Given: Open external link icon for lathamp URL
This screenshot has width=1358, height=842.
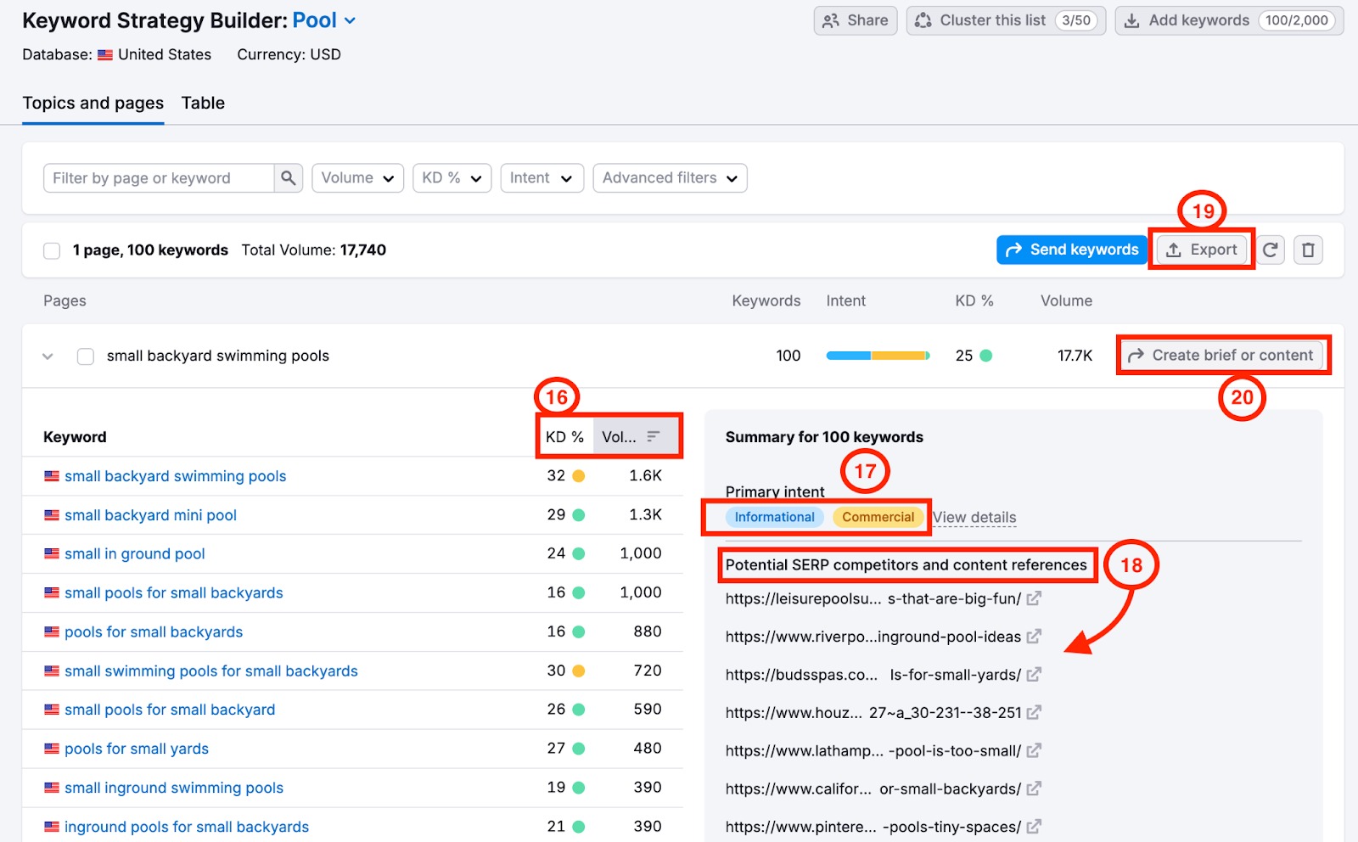Looking at the screenshot, I should [1034, 751].
